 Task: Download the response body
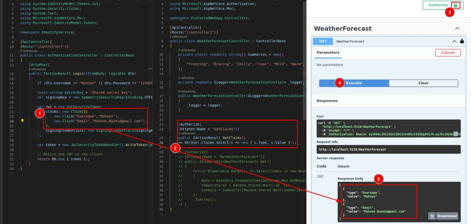click(447, 216)
